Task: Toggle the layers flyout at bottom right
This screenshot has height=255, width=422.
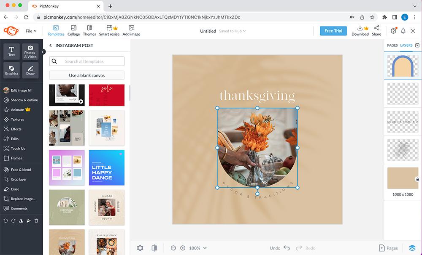Action: pyautogui.click(x=413, y=248)
